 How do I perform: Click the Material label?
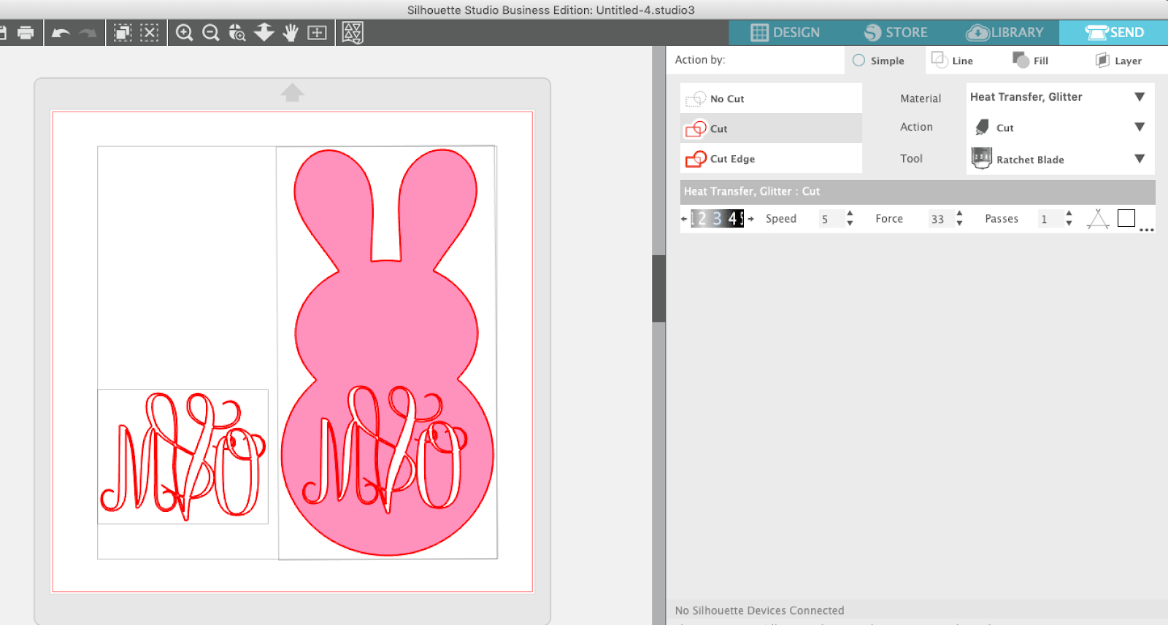click(921, 98)
